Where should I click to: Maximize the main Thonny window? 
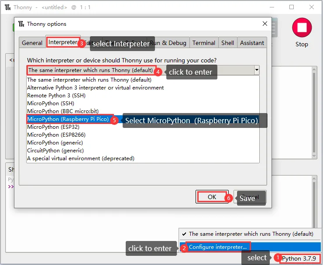pos(292,7)
